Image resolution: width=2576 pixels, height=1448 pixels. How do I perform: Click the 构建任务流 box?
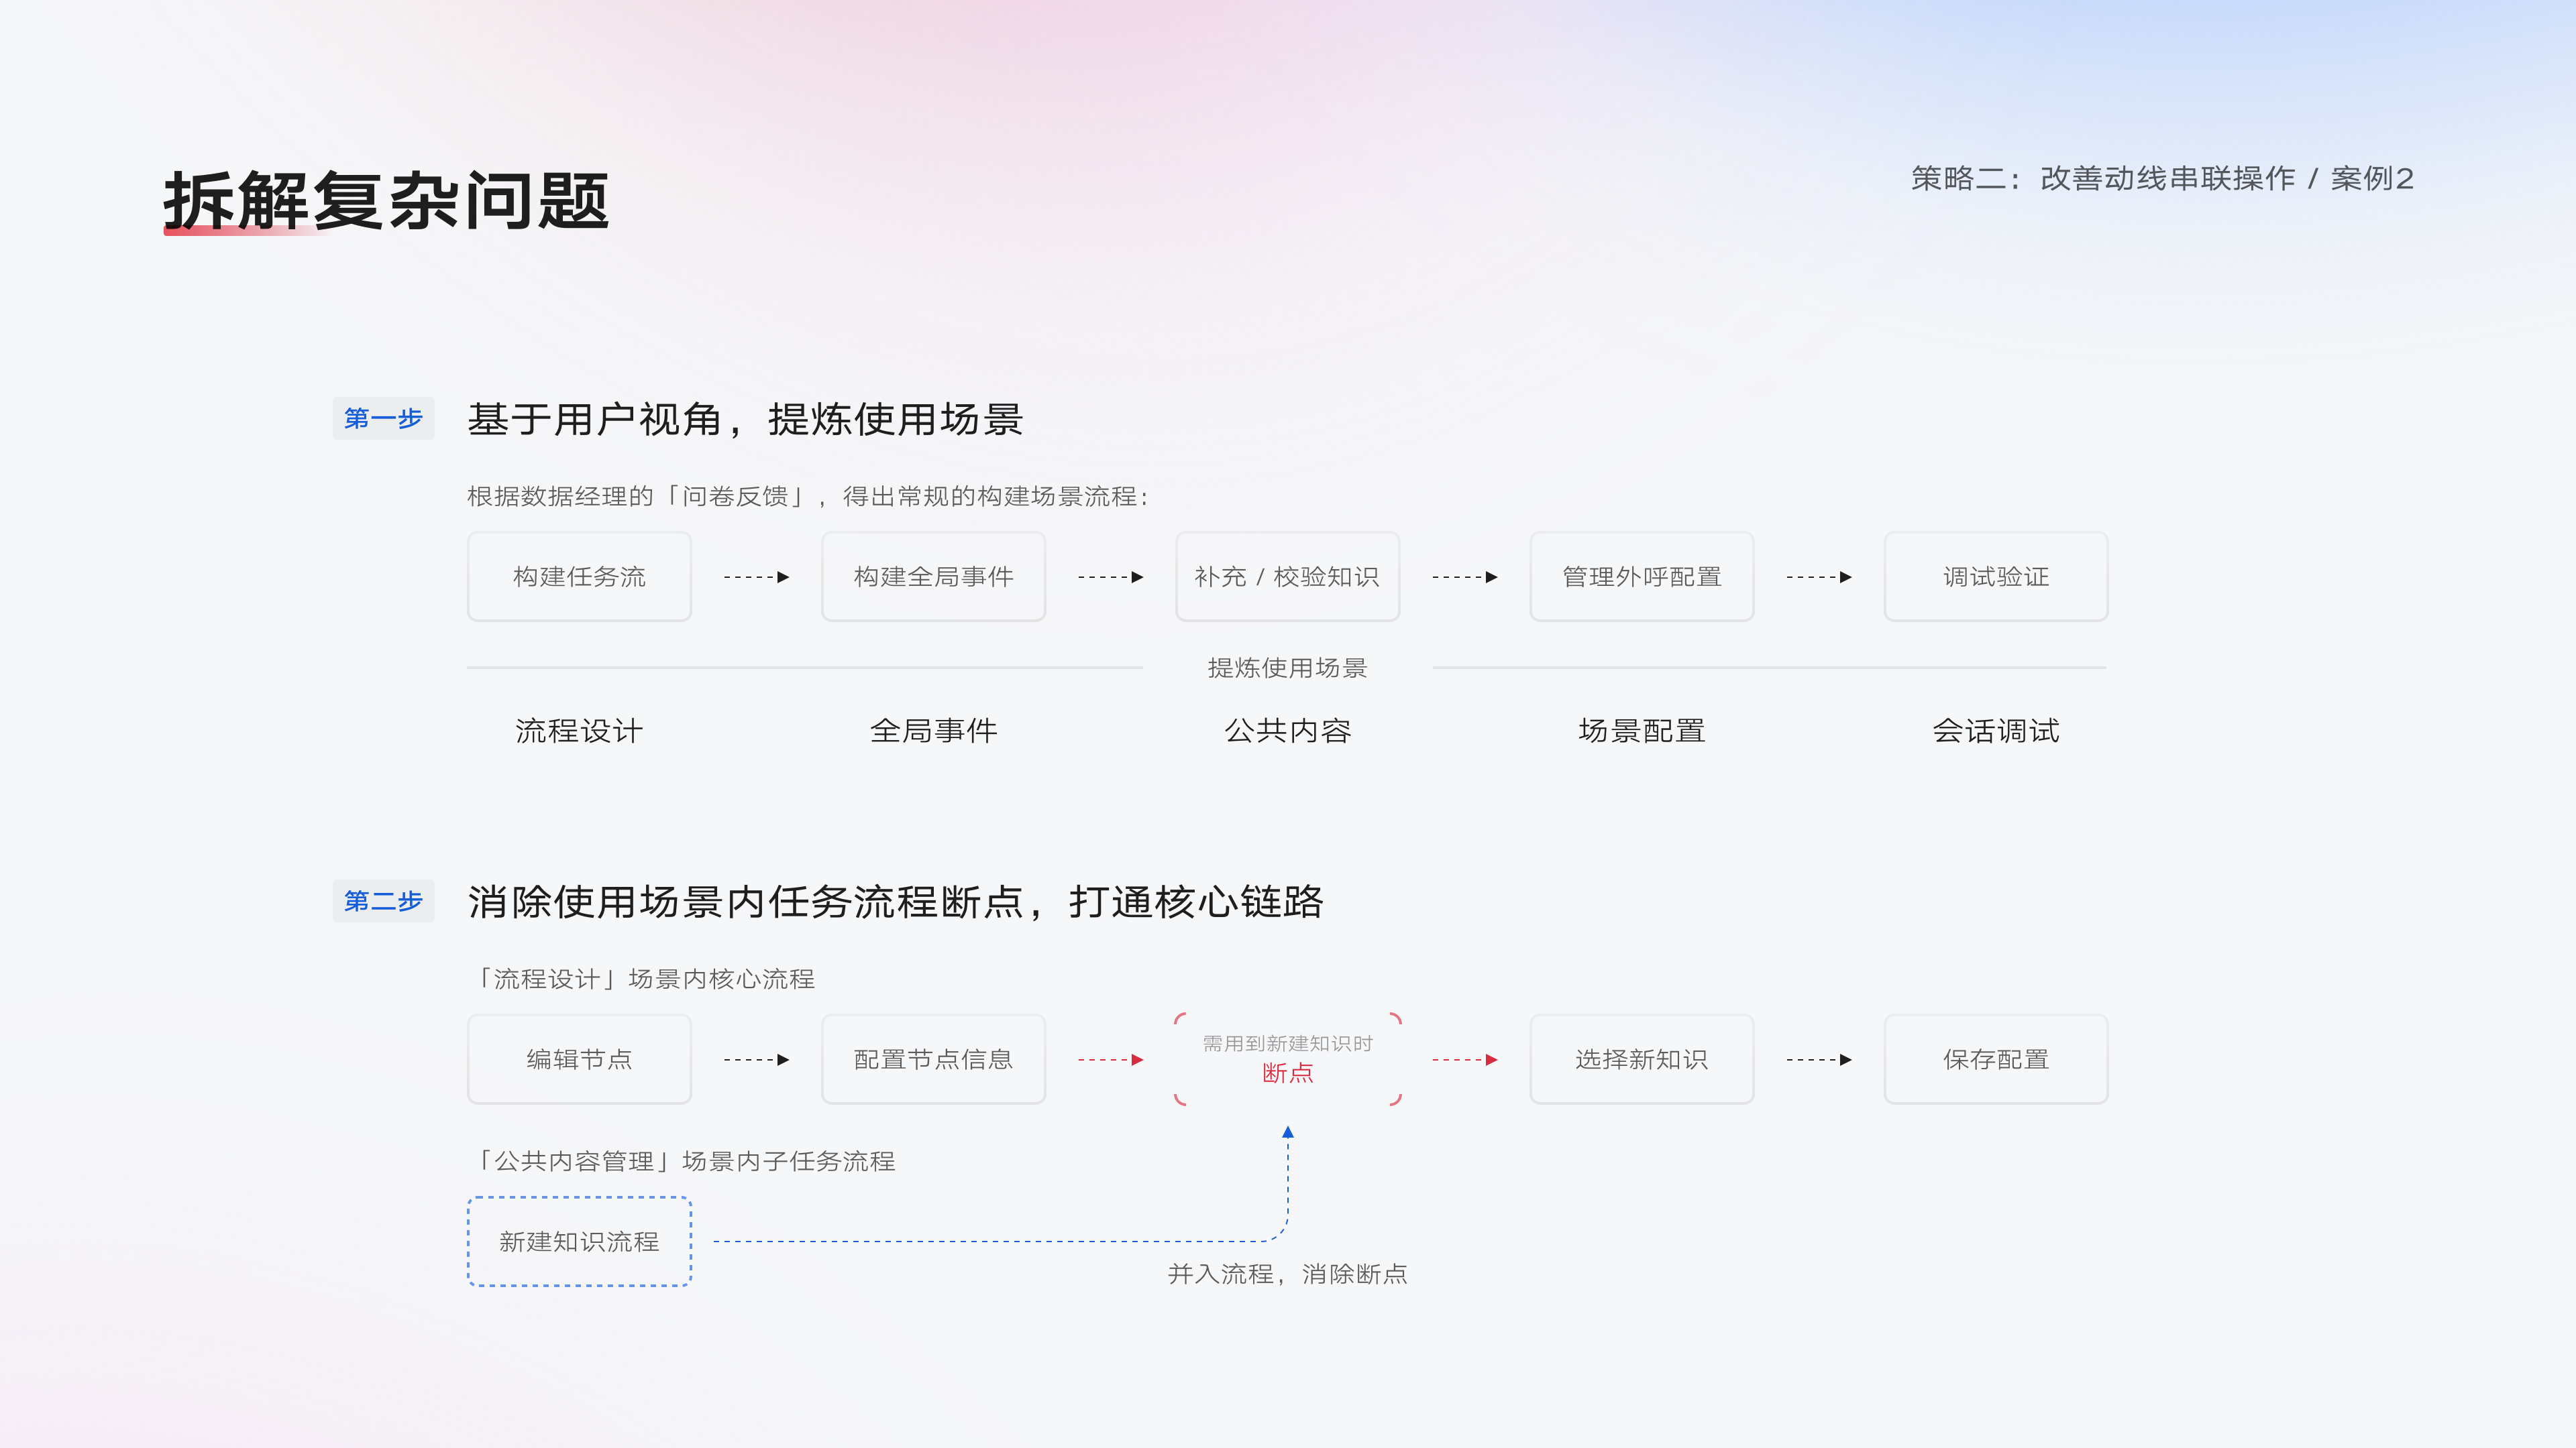579,577
